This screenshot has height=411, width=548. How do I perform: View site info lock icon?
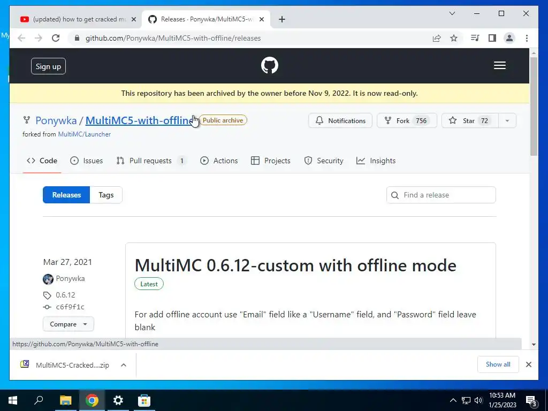point(77,38)
